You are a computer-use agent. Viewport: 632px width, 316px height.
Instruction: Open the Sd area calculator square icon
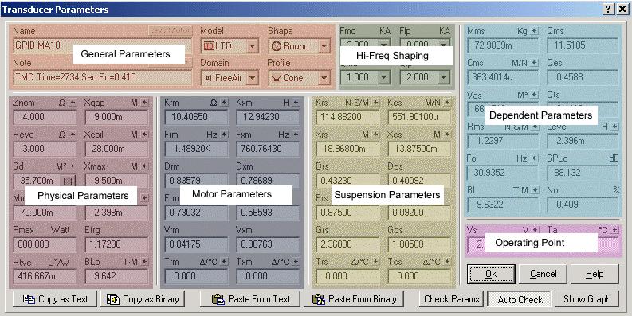[68, 181]
